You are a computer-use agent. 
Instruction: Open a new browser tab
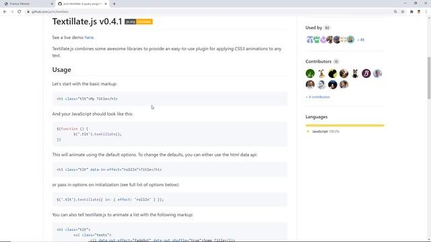tap(114, 4)
